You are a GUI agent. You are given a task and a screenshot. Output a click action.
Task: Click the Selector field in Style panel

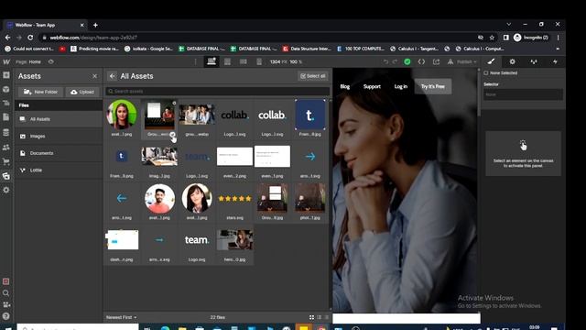coord(523,94)
